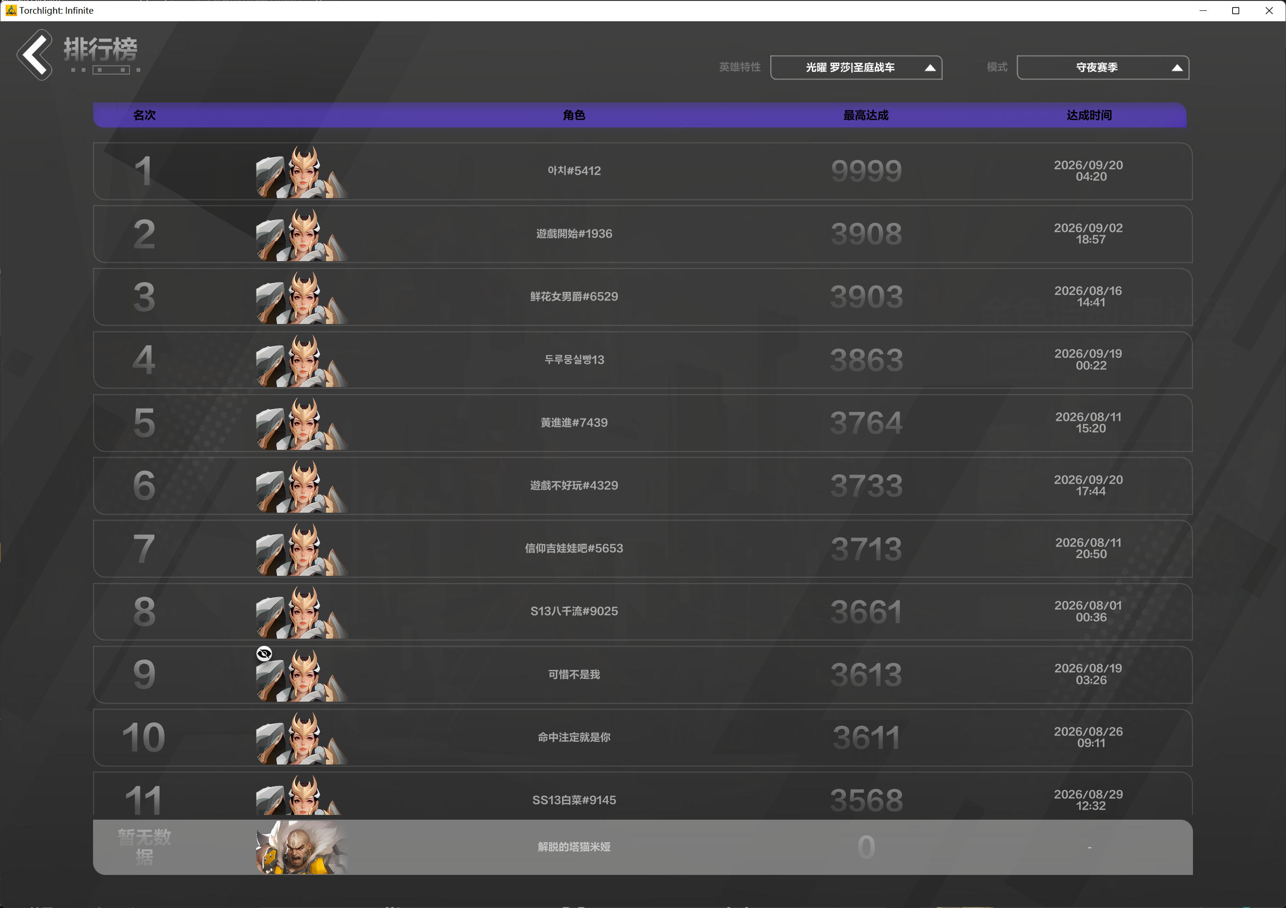
Task: Click the score 3713
Action: [867, 549]
